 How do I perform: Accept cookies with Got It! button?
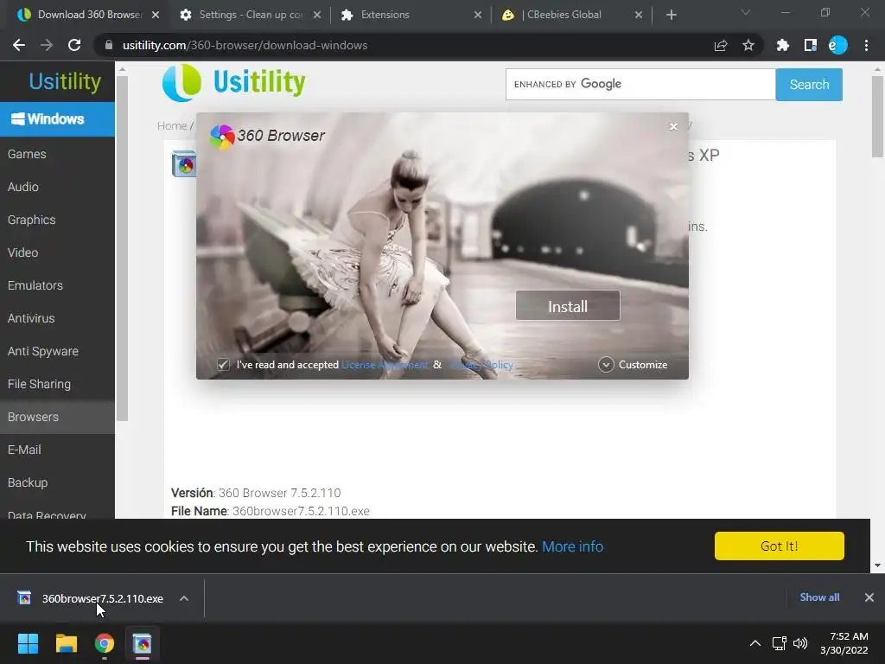pyautogui.click(x=779, y=546)
